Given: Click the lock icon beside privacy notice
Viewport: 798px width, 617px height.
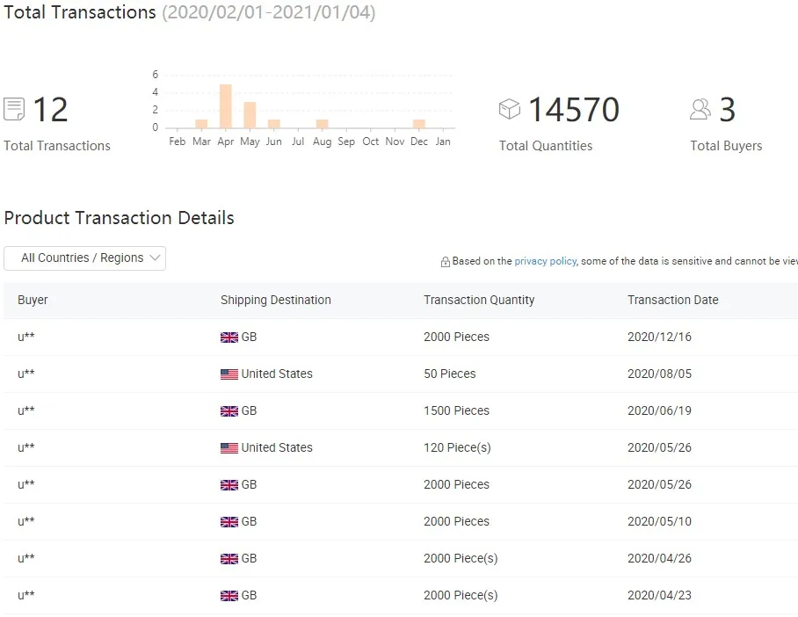Looking at the screenshot, I should pos(446,262).
